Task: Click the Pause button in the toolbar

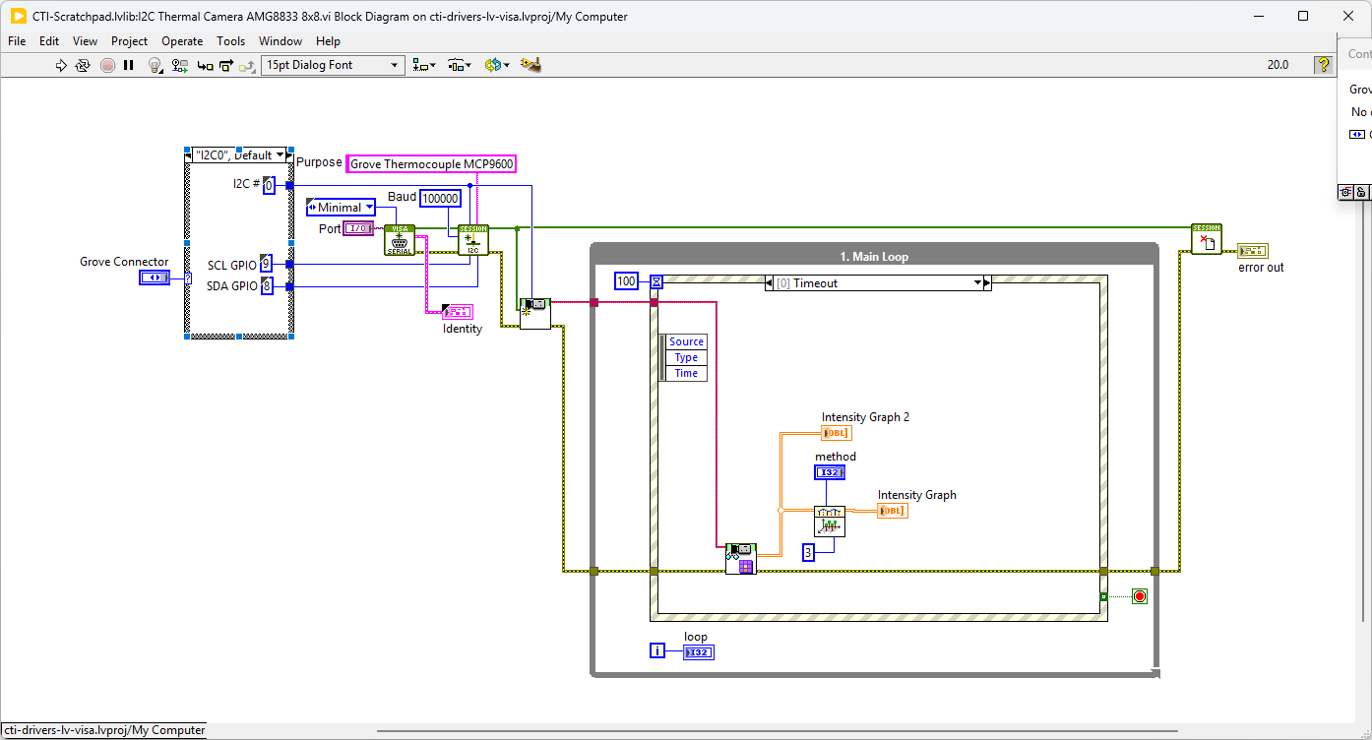Action: pyautogui.click(x=129, y=65)
